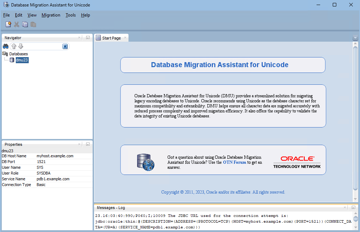Viewport: 360px width, 232px height.
Task: Click the Messages log scrollbar thumb
Action: tap(355, 218)
